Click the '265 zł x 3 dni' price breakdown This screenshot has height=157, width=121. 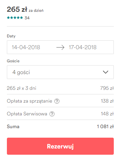click(x=22, y=88)
